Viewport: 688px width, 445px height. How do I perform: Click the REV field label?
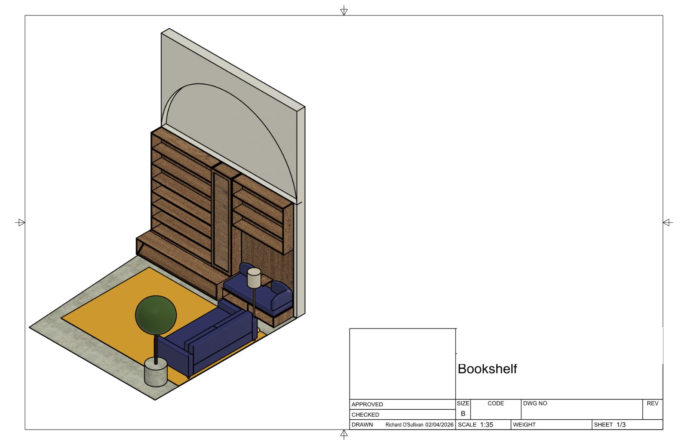tap(653, 403)
